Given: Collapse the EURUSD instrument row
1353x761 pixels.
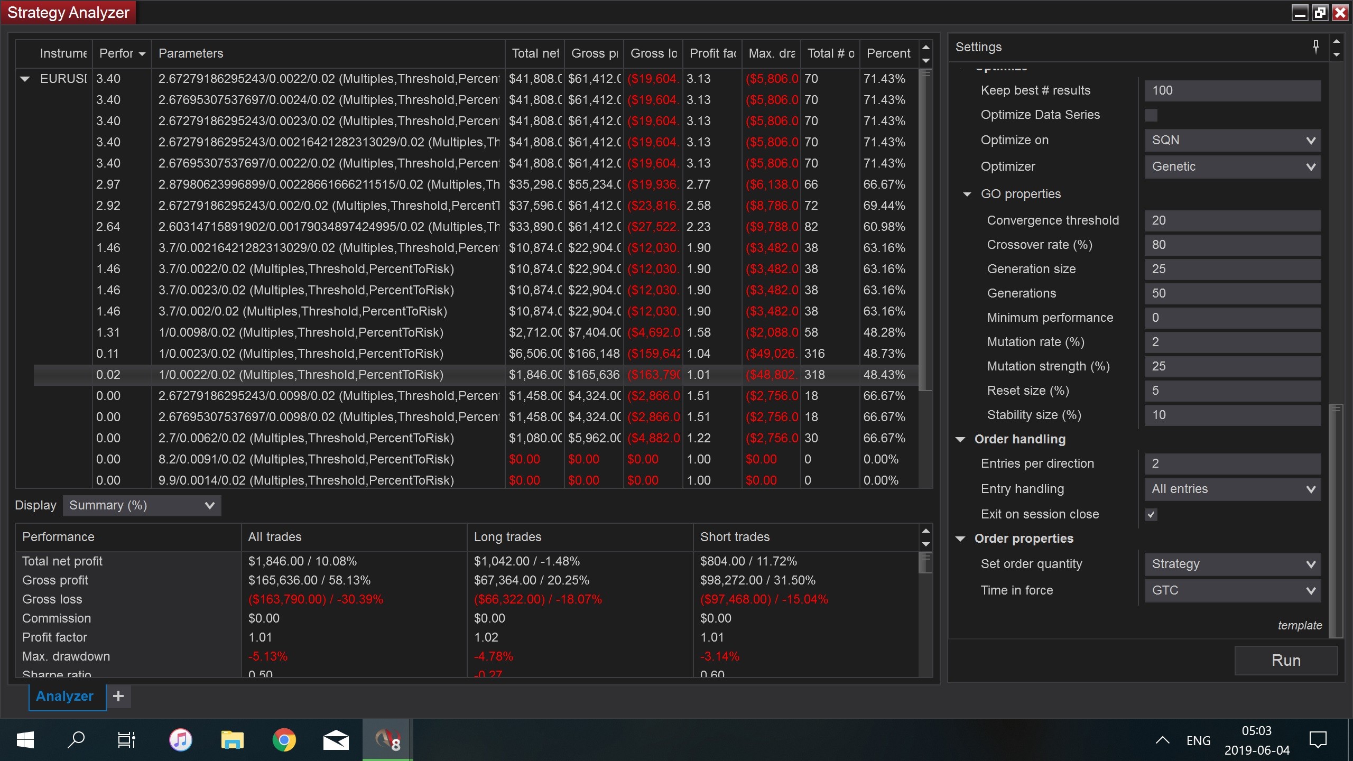Looking at the screenshot, I should 25,79.
